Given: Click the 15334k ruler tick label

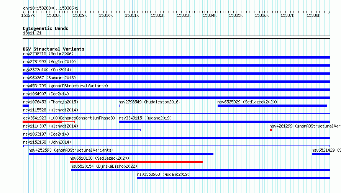Looking at the screenshot, I should [x=210, y=15].
